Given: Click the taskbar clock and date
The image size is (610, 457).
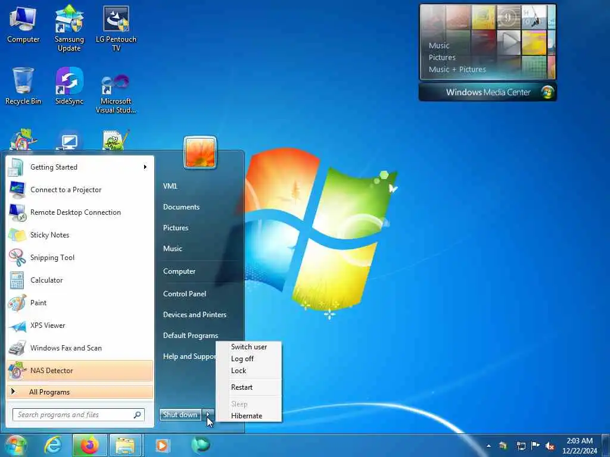Looking at the screenshot, I should tap(580, 446).
